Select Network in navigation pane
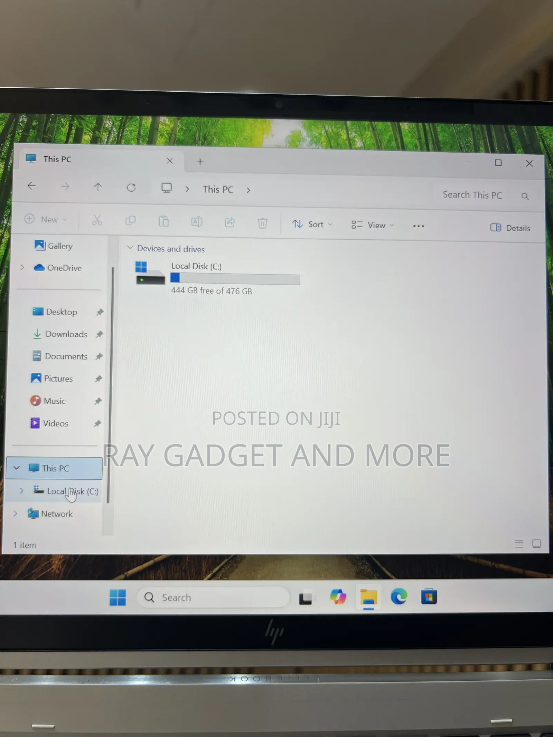This screenshot has width=553, height=737. coord(50,514)
